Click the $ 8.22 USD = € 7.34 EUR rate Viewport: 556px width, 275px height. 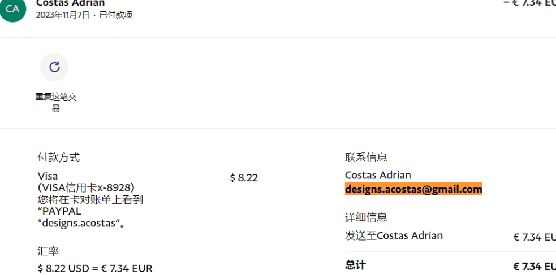[x=95, y=269]
